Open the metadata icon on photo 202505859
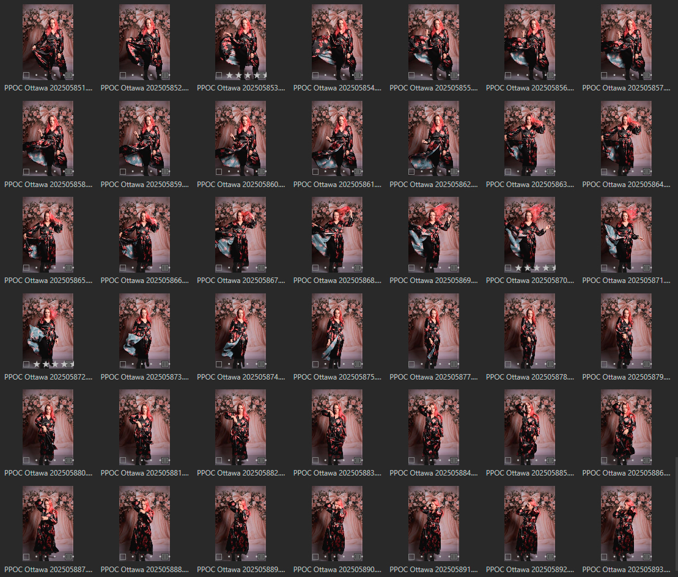Image resolution: width=678 pixels, height=577 pixels. [x=166, y=172]
